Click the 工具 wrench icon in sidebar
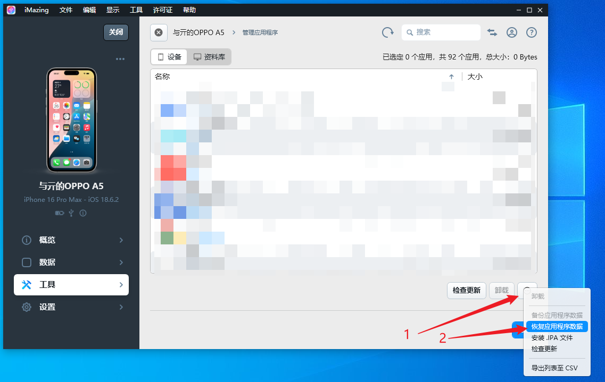Screen dimensions: 605x382 (27, 285)
